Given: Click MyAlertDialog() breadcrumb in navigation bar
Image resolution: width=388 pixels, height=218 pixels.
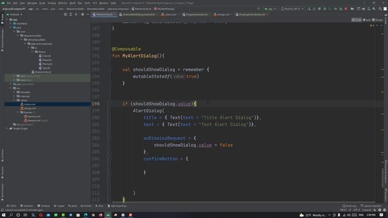Looking at the screenshot, I should pyautogui.click(x=164, y=8).
